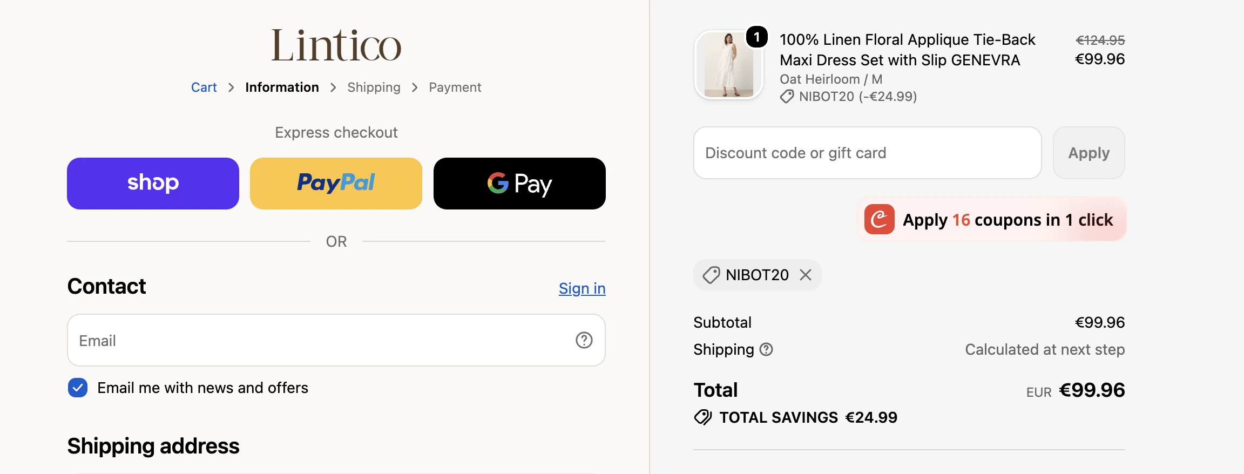Screen dimensions: 1244x474
Task: Choose the Google Pay express button
Action: [x=519, y=184]
